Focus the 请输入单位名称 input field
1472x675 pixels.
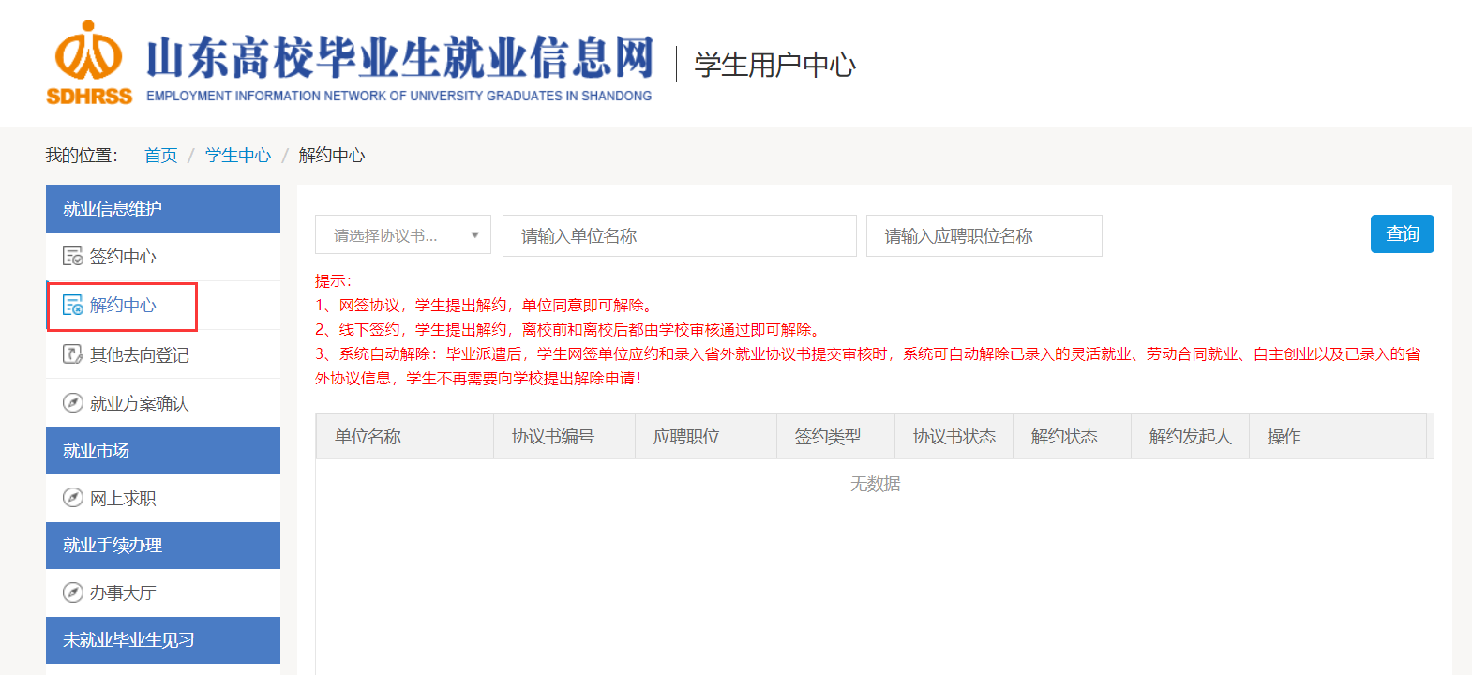(x=679, y=236)
